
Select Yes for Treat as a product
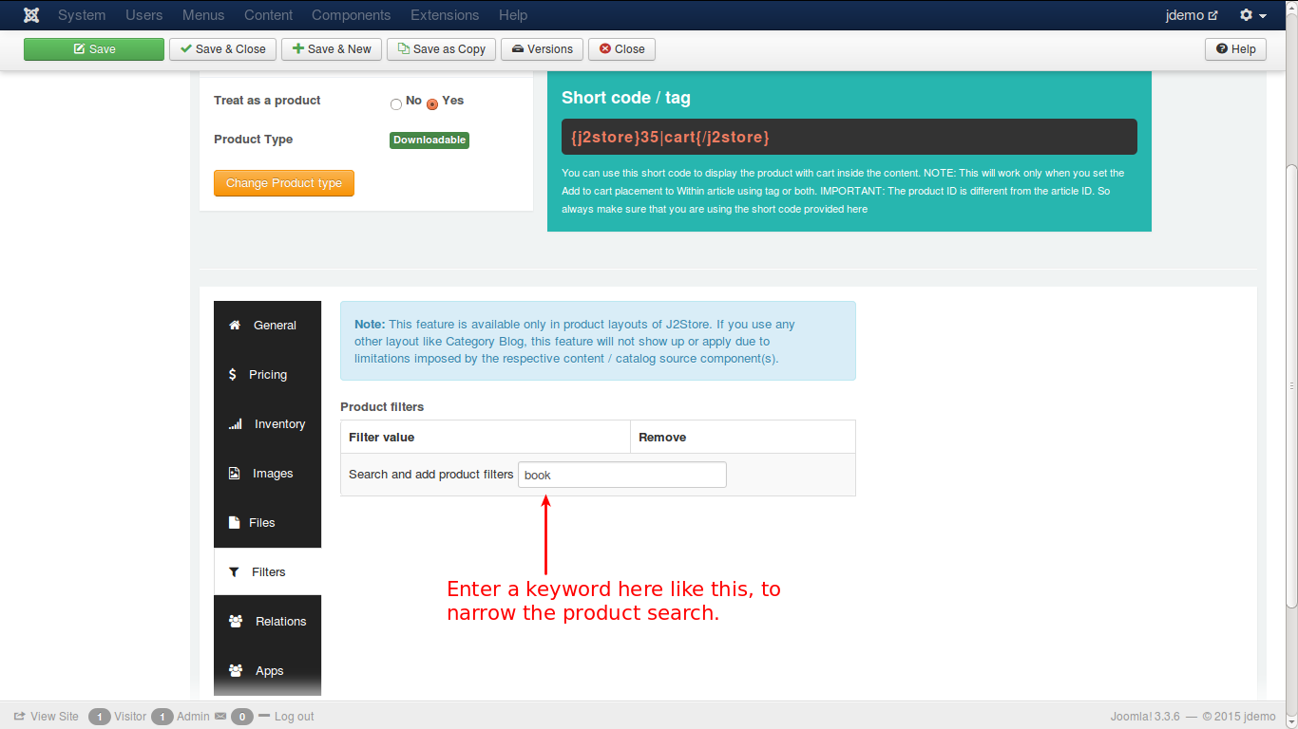[x=432, y=103]
